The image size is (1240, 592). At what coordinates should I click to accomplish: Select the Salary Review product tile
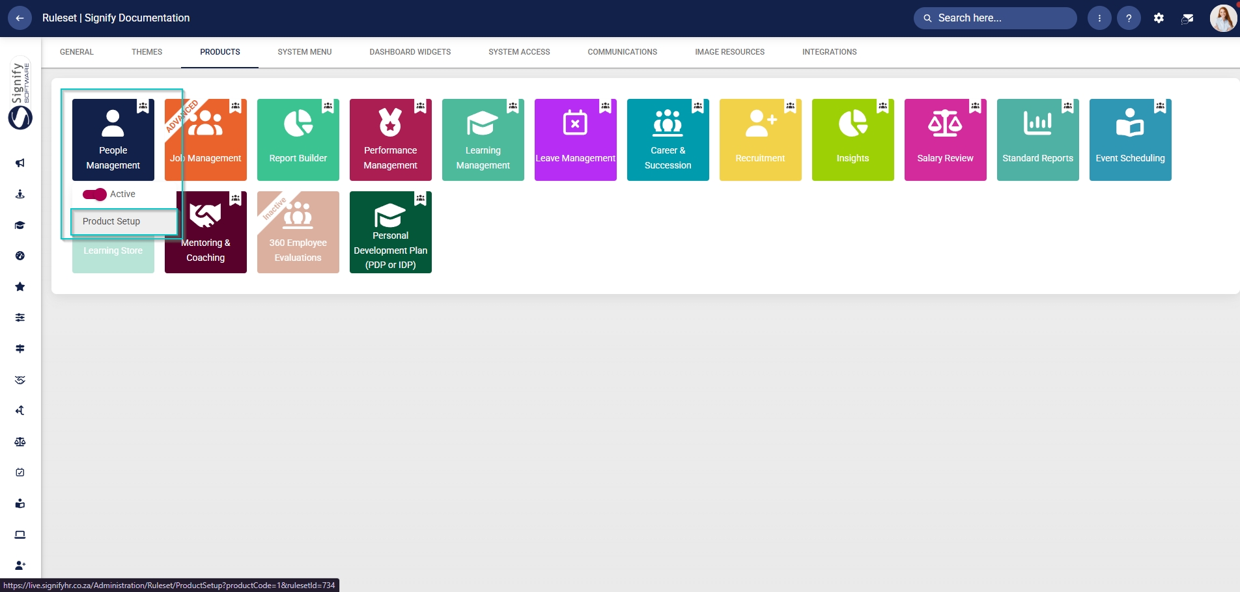coord(946,140)
